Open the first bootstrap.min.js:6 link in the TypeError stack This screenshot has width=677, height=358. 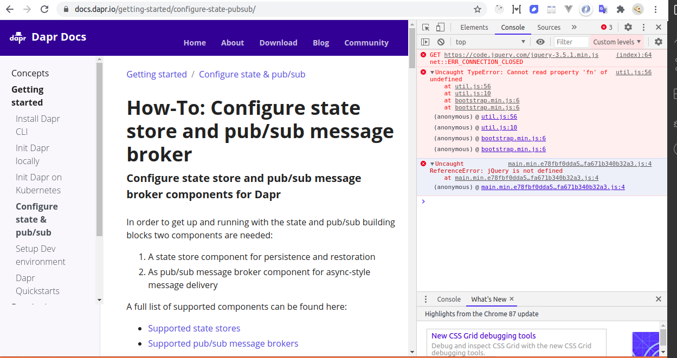[487, 101]
